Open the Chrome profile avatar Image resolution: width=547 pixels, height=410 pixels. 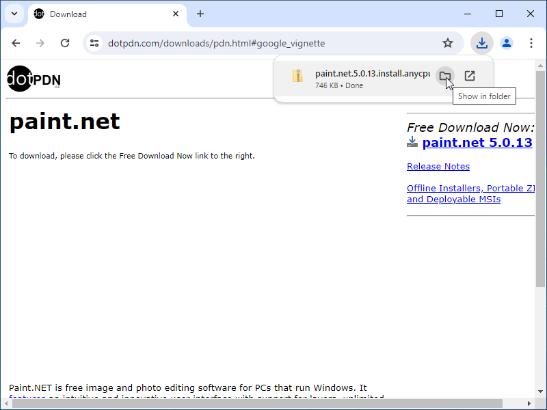(x=507, y=43)
